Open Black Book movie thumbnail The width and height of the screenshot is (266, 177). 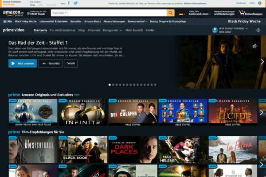83,150
